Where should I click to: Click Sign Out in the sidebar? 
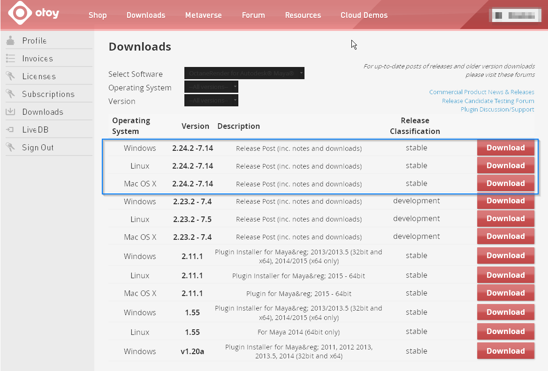pyautogui.click(x=38, y=147)
